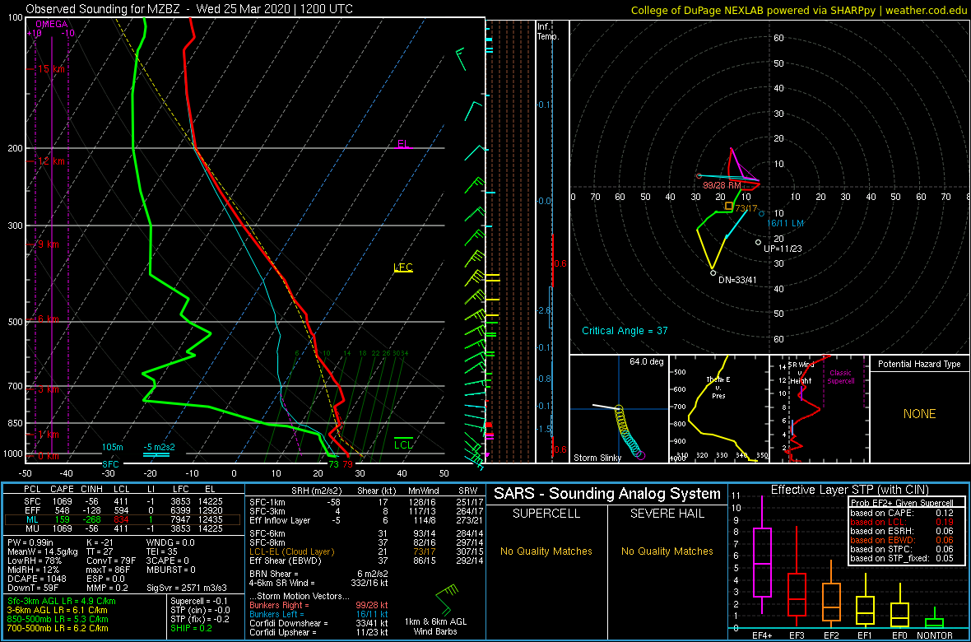Image resolution: width=971 pixels, height=642 pixels.
Task: Click the 'NONE' hazard type text
Action: (919, 414)
